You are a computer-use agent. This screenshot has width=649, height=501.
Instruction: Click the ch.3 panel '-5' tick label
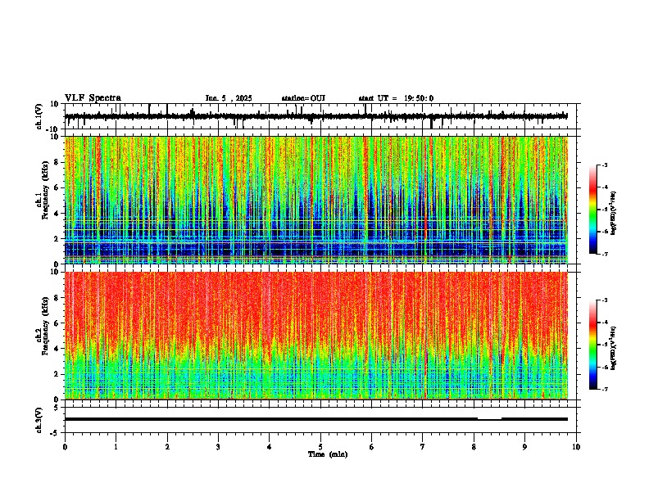click(55, 433)
